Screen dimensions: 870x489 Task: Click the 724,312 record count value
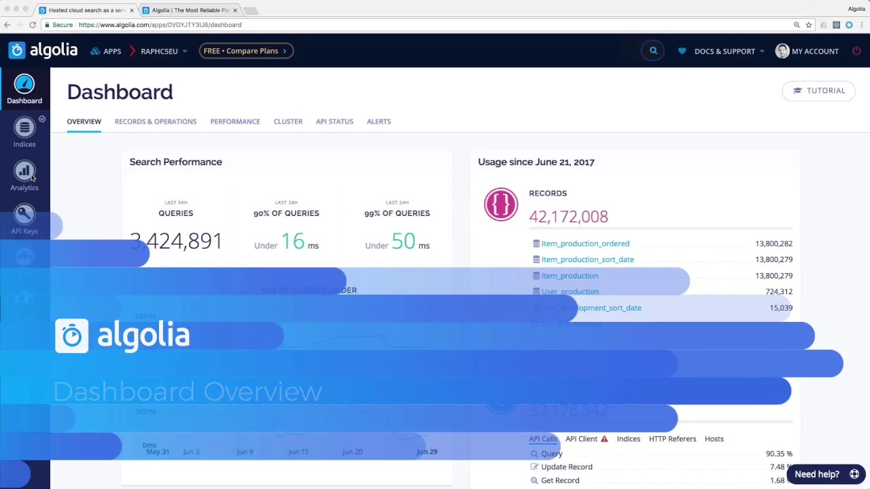point(779,291)
